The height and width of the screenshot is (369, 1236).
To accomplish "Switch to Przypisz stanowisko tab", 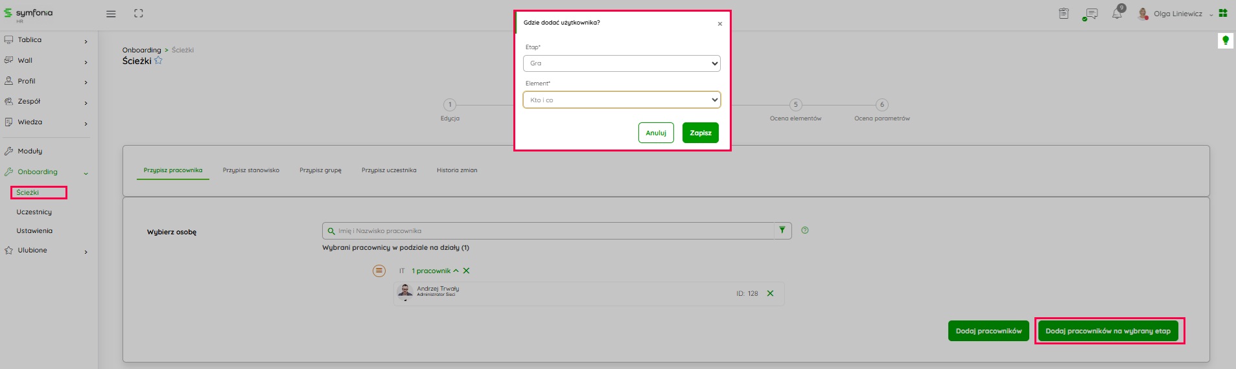I will coord(251,170).
